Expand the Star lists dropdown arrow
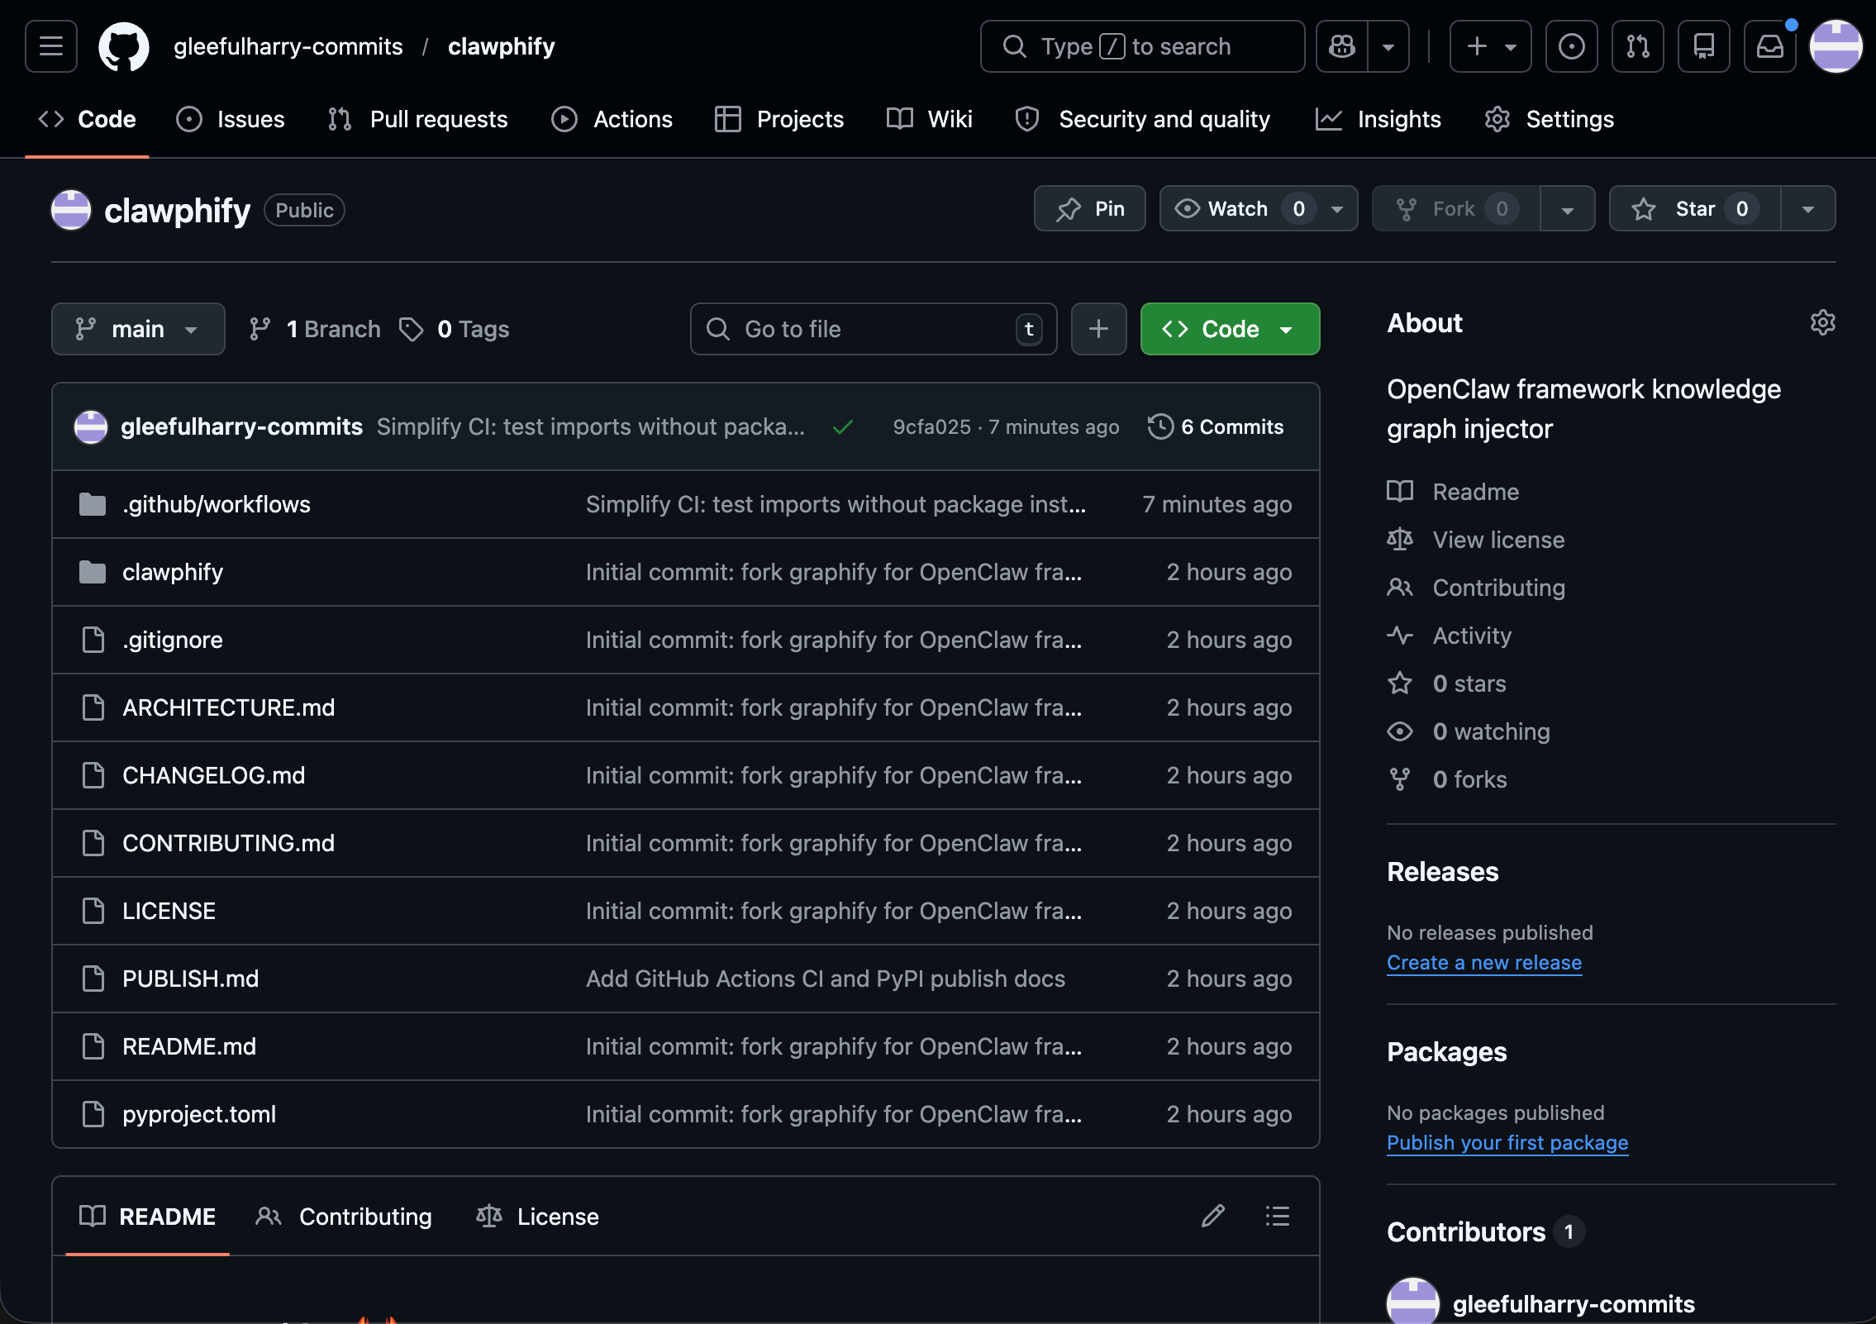 [1807, 208]
